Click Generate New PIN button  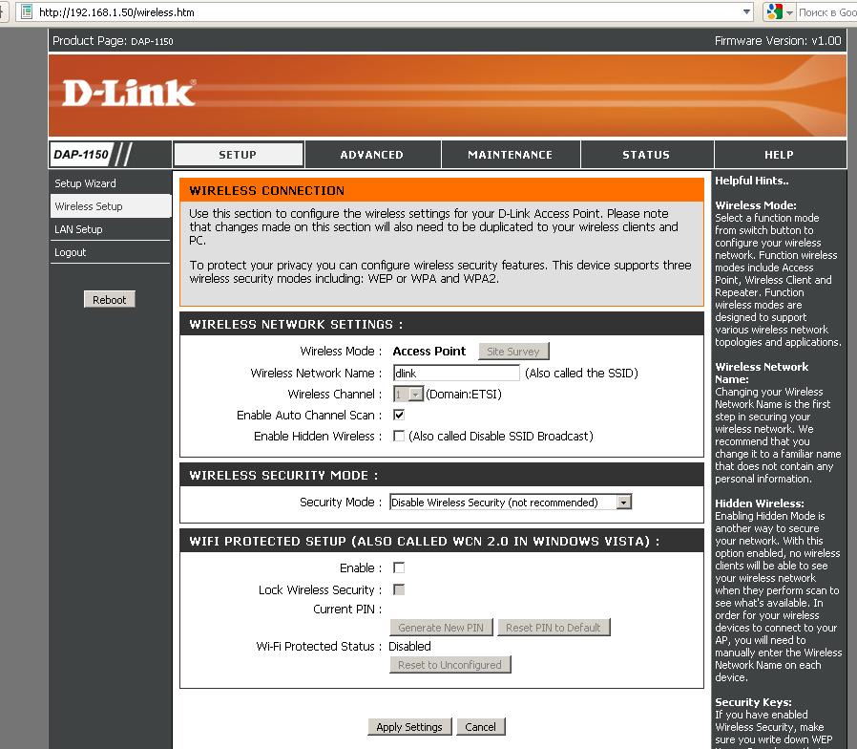click(x=441, y=628)
